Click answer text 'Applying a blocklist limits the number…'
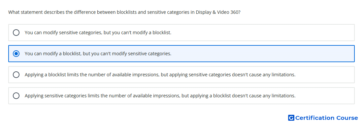This screenshot has height=124, width=363. 160,75
